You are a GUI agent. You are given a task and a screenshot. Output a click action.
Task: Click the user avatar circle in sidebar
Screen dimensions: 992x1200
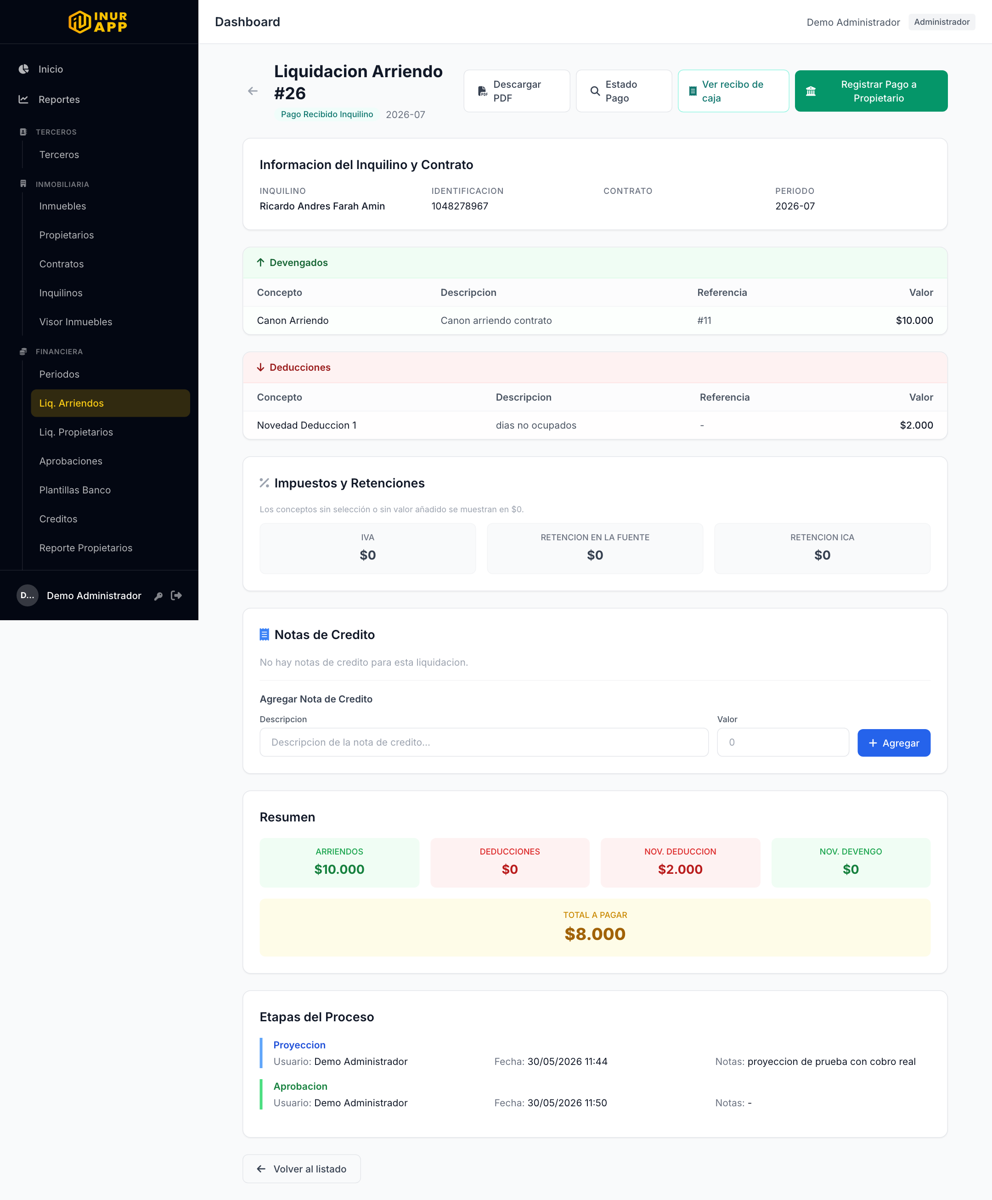point(28,595)
